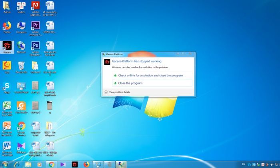
Task: Choose 'Close the program' in the error dialog
Action: click(x=152, y=83)
